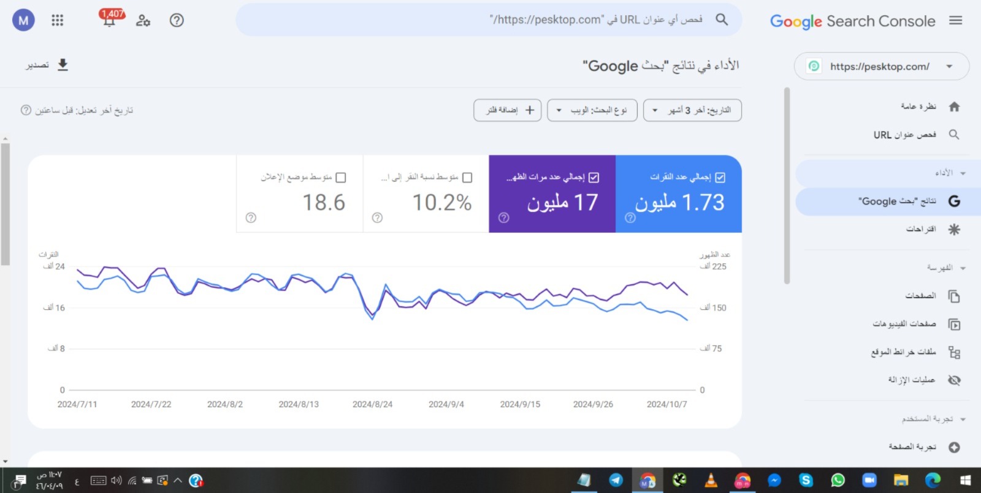Open the Windows Start menu
Screen dimensions: 981x493
point(965,480)
